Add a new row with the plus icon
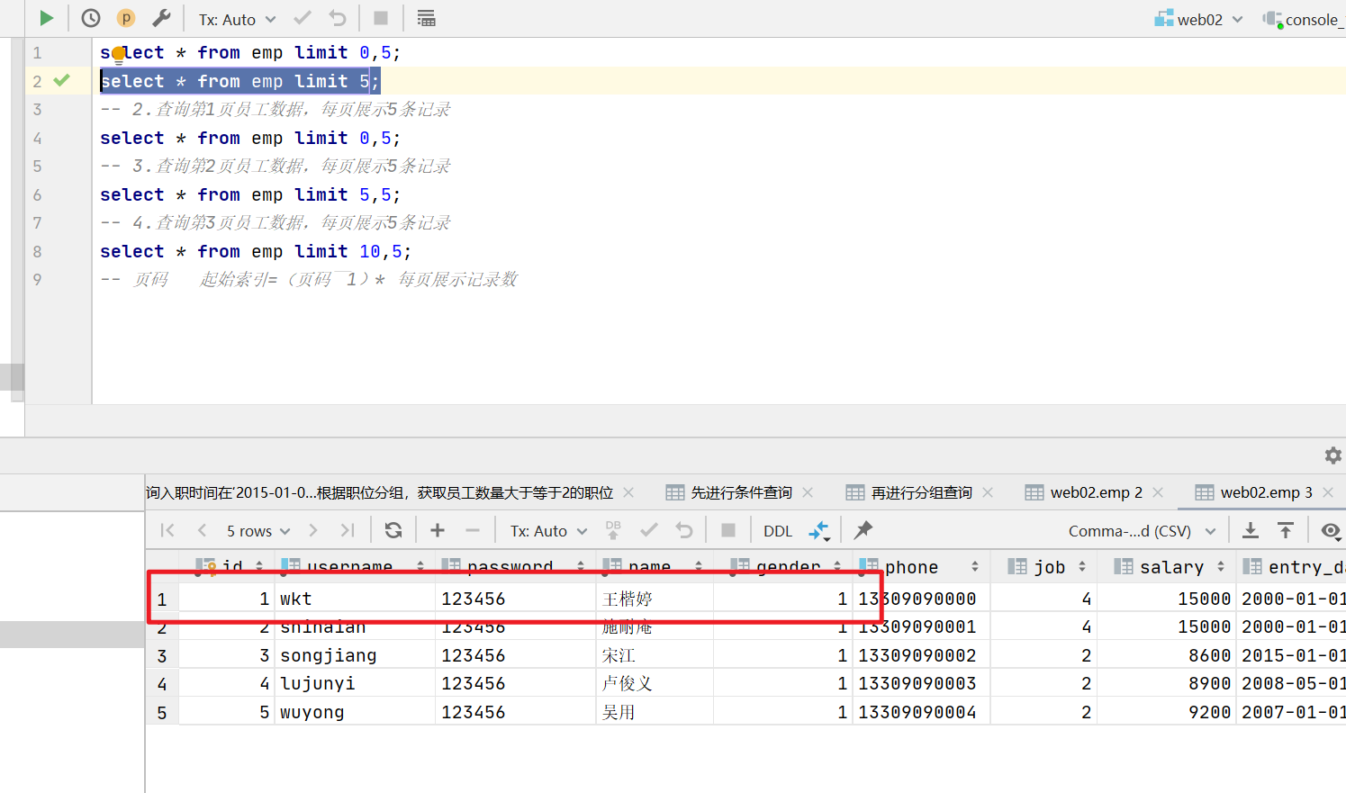1346x793 pixels. (438, 530)
